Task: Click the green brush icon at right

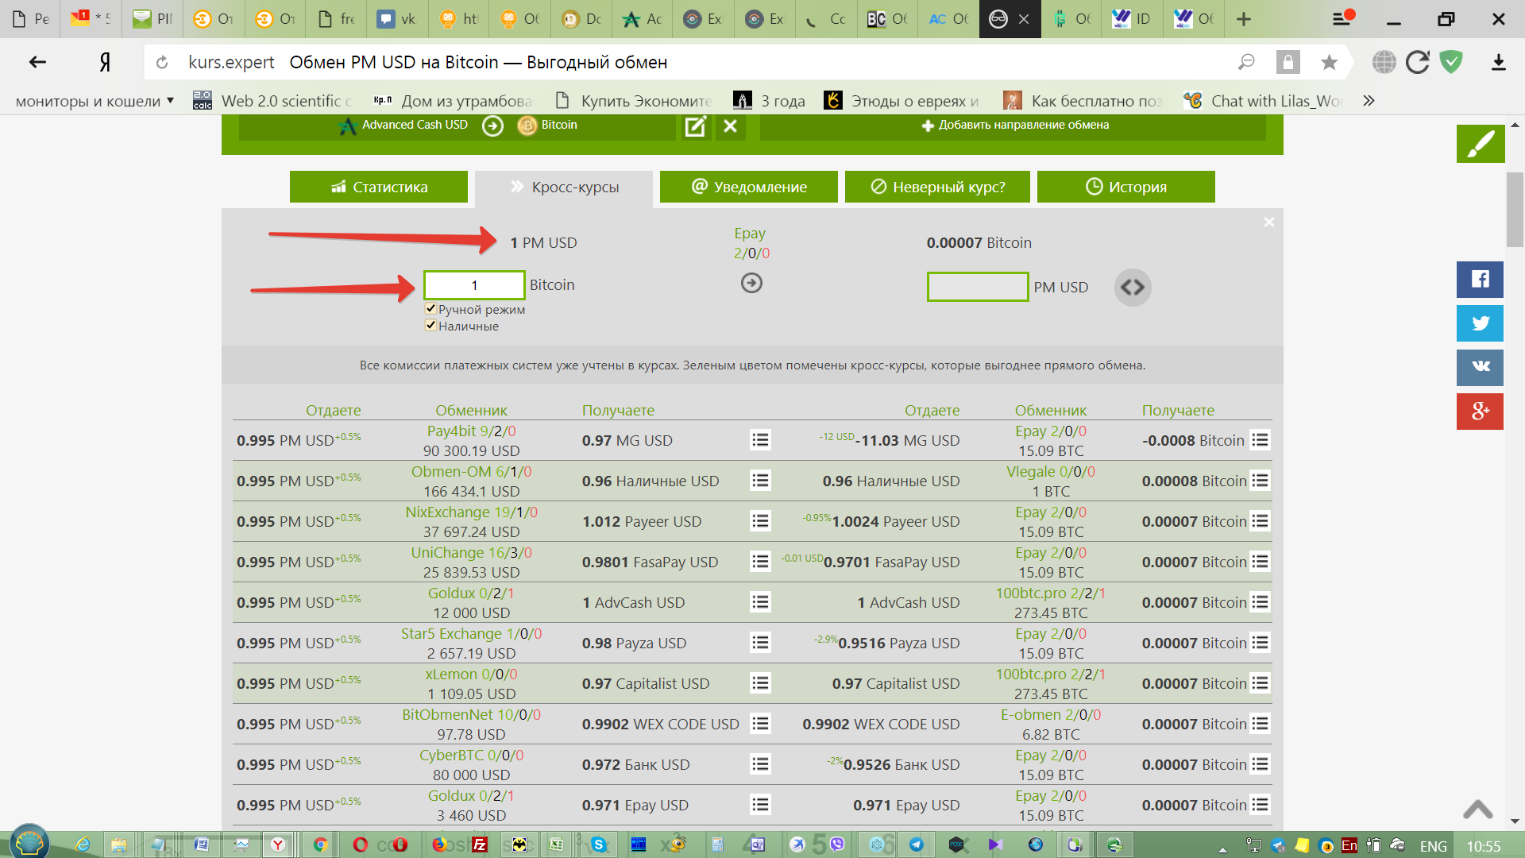Action: (x=1481, y=144)
